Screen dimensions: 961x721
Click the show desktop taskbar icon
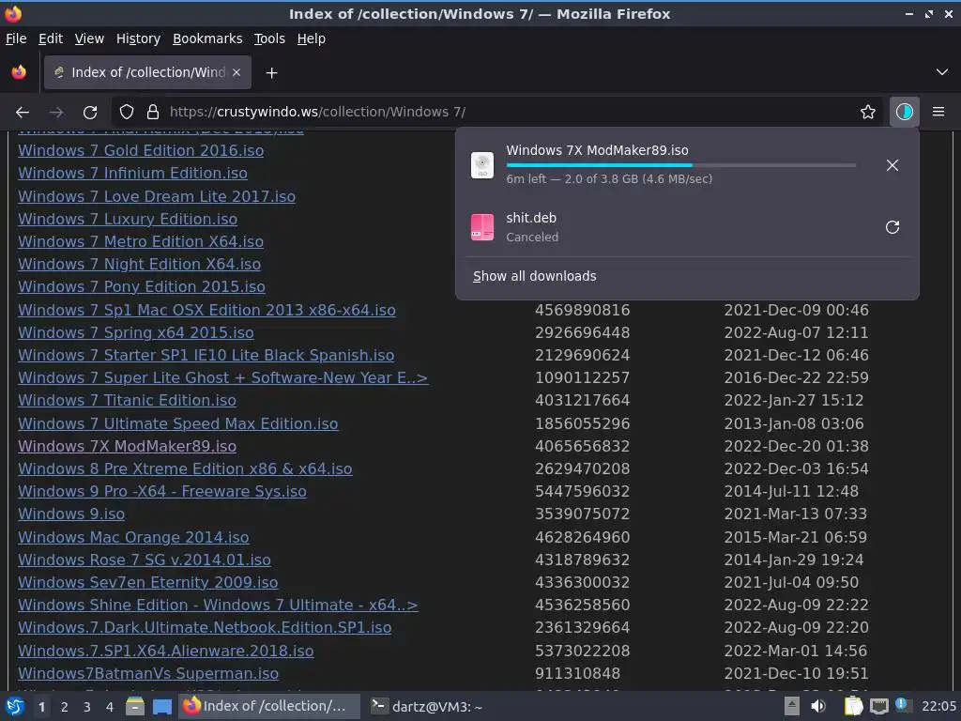click(x=161, y=707)
